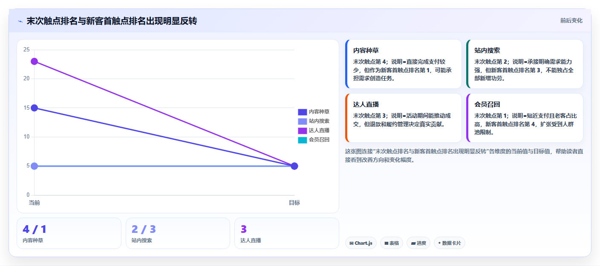
Task: Click the light-blue 站内搜索 point at 当前
Action: tap(34, 166)
